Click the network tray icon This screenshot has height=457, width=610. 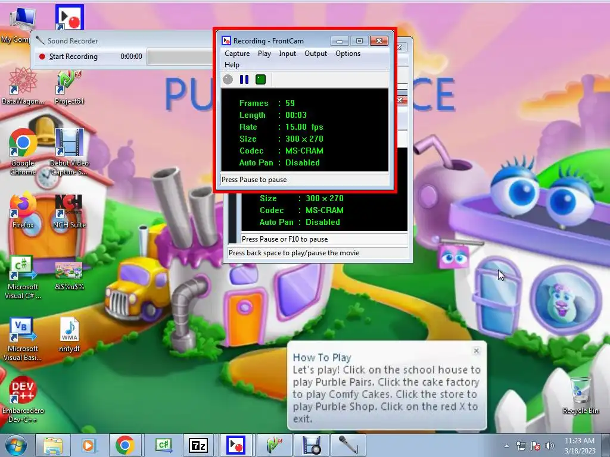point(521,446)
